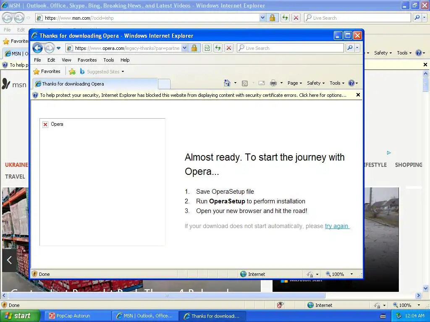Click Read Mail icon in Opera window
This screenshot has height=322, width=430.
pyautogui.click(x=262, y=83)
